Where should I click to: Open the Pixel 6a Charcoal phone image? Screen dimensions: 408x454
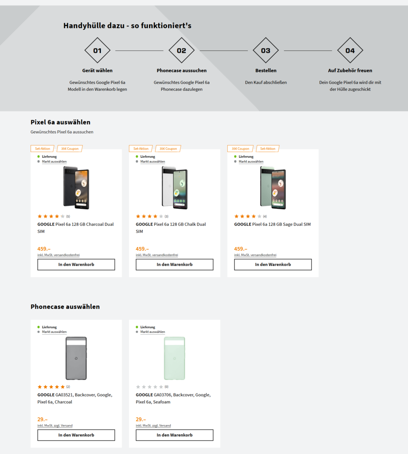76,187
